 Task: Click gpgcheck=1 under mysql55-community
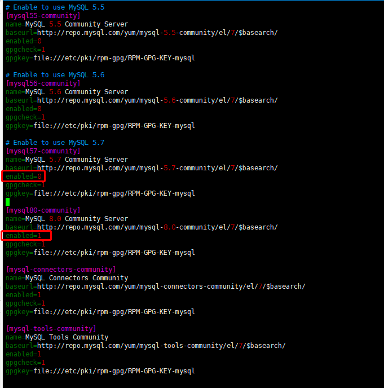point(25,50)
